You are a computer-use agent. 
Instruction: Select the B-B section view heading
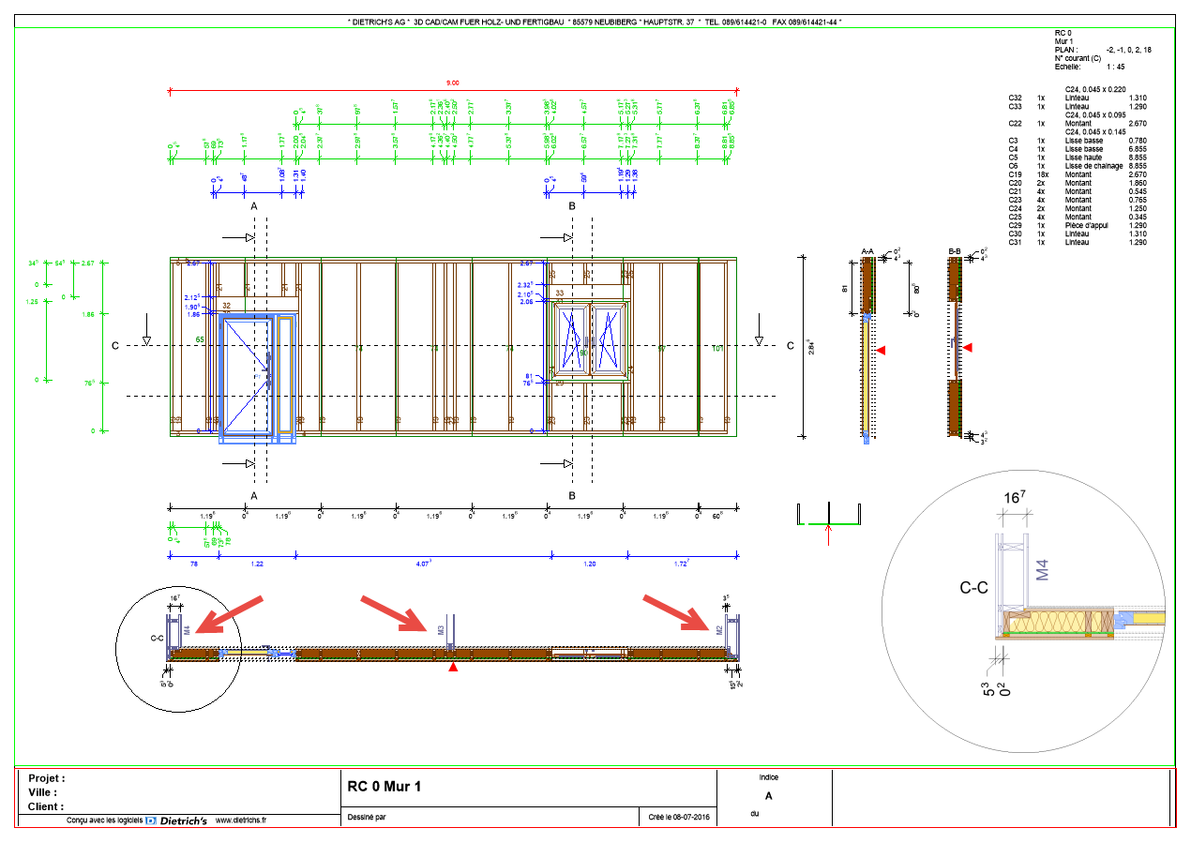956,251
